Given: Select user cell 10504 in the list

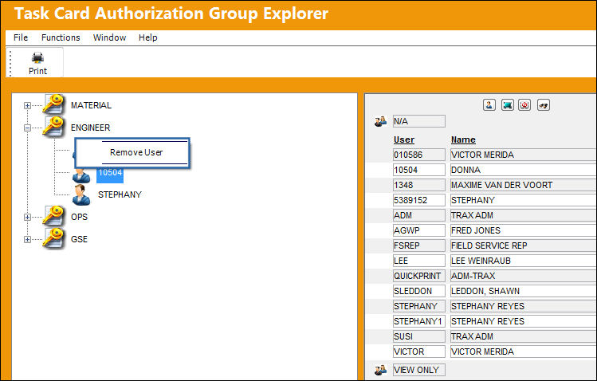Looking at the screenshot, I should pos(418,170).
